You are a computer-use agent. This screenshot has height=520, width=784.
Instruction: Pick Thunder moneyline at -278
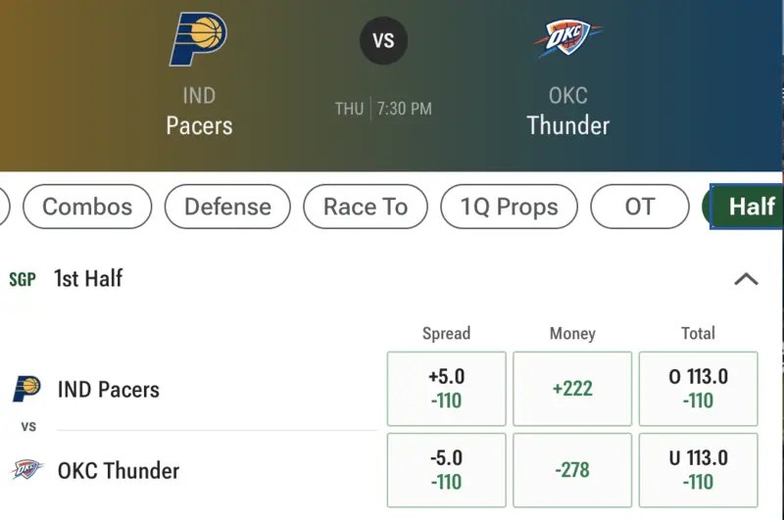point(572,470)
